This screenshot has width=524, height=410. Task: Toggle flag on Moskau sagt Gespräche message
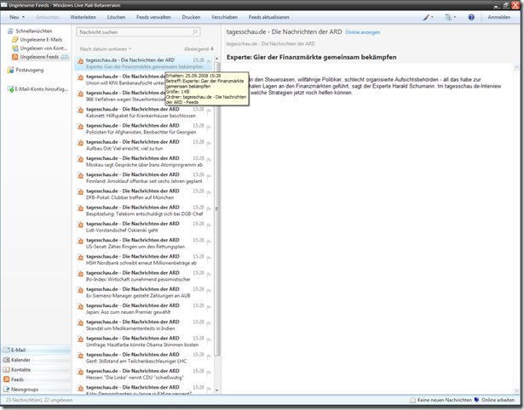210,160
